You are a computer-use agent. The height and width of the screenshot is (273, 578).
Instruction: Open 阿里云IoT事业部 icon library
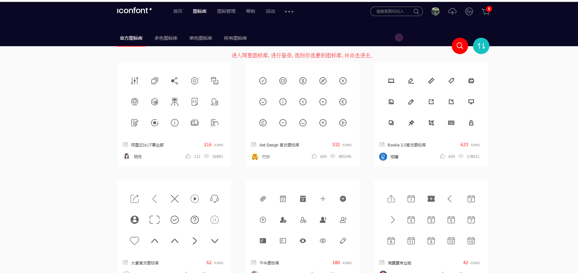(x=147, y=145)
